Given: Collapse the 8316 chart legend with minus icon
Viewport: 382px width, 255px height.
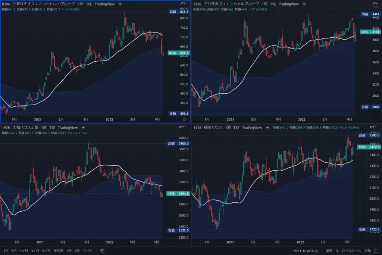Looking at the screenshot, I should (x=304, y=4).
